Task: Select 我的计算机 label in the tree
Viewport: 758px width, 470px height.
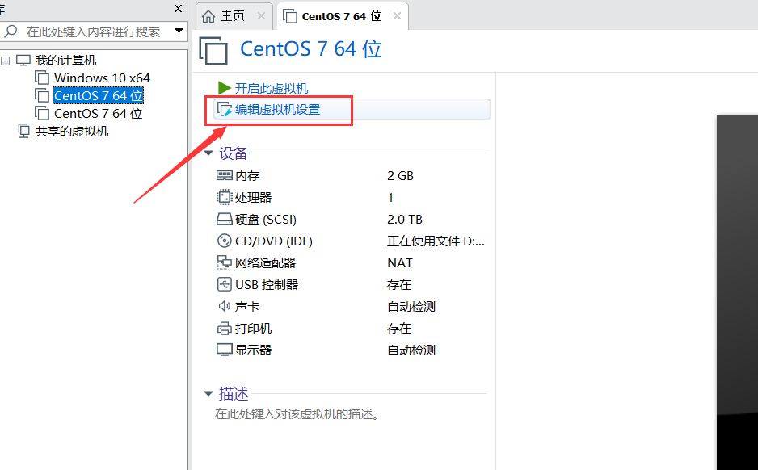Action: pyautogui.click(x=65, y=61)
